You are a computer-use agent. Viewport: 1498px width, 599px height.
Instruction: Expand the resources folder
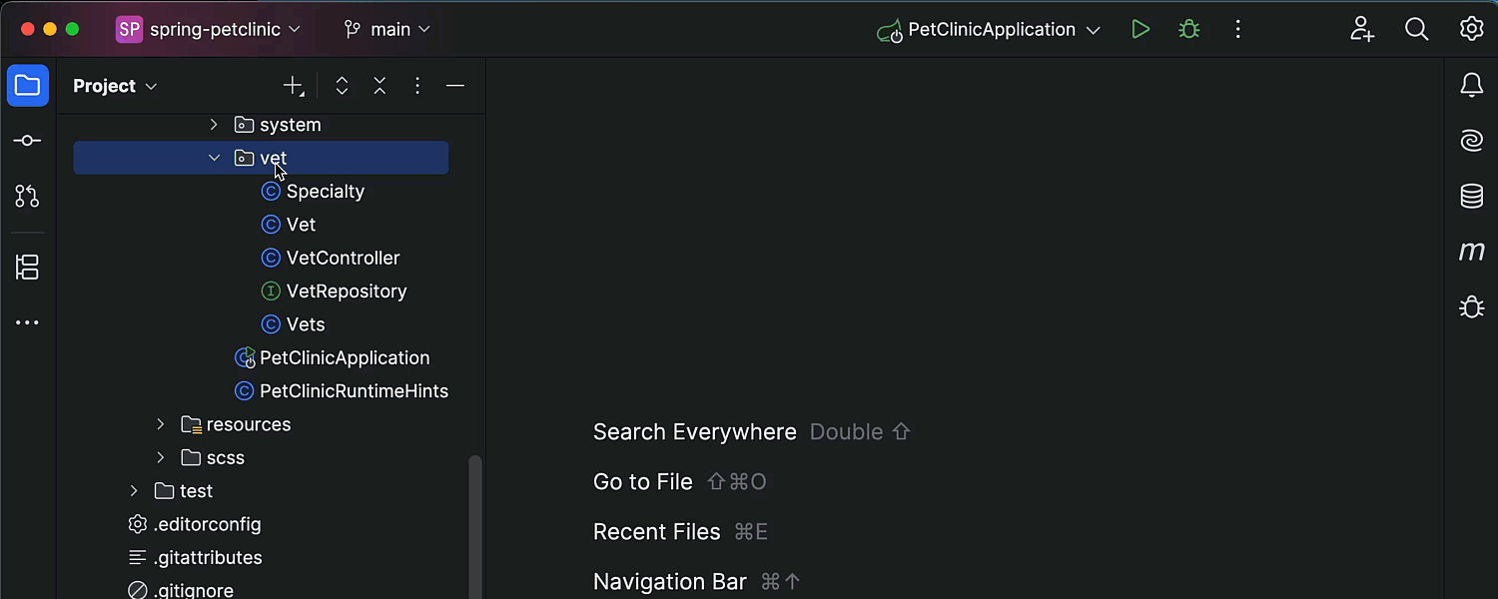coord(160,423)
